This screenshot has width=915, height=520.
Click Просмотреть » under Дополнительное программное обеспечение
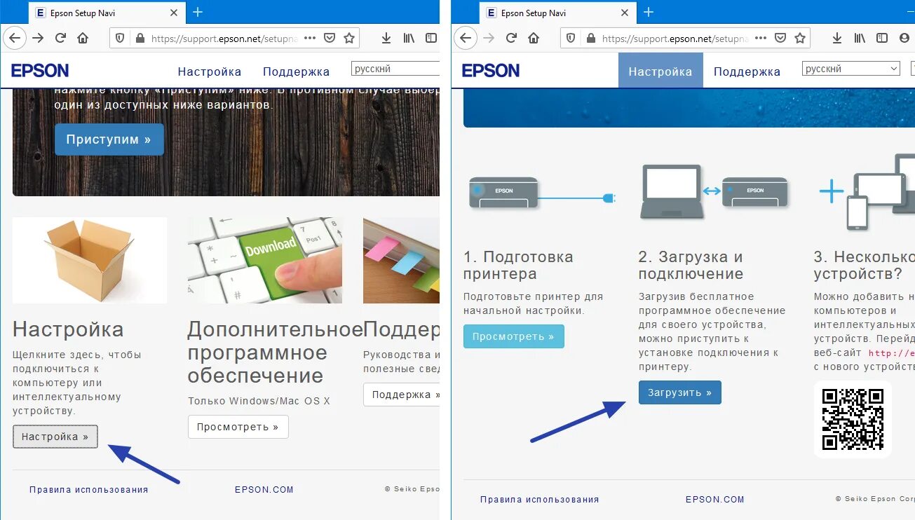pyautogui.click(x=238, y=427)
